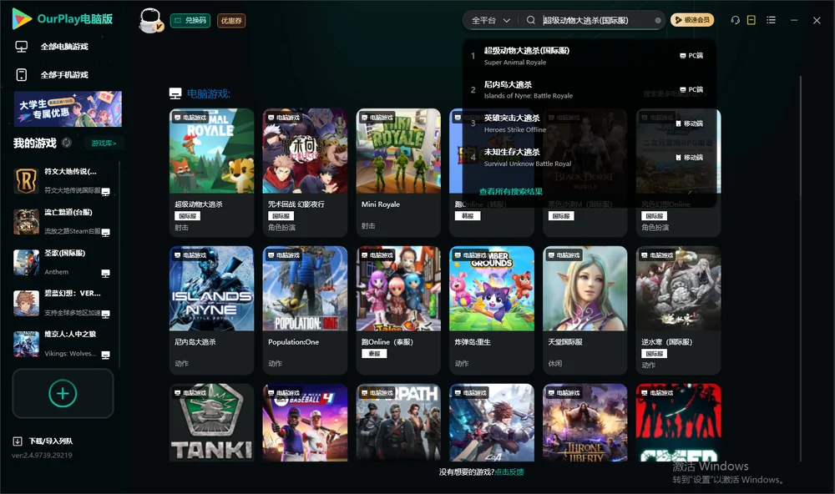Viewport: 835px width, 494px height.
Task: Open 符文大地传说 in my games list
Action: [x=63, y=181]
